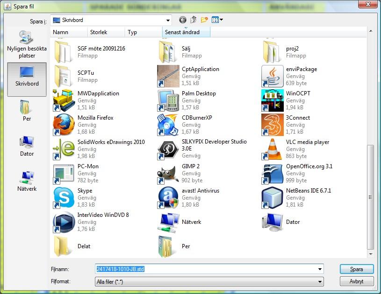Screen dimensions: 381x294
Task: Select the Per folder in file list
Action: 174,246
